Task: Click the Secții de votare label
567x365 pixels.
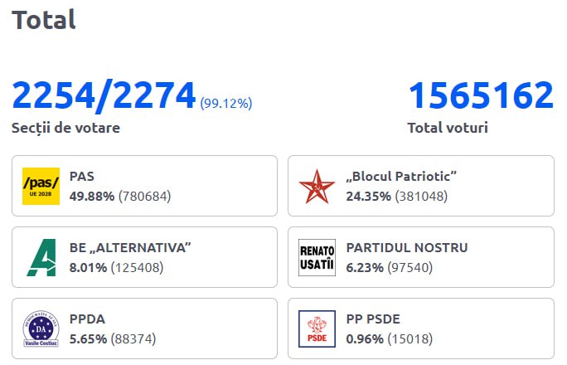Action: point(65,128)
